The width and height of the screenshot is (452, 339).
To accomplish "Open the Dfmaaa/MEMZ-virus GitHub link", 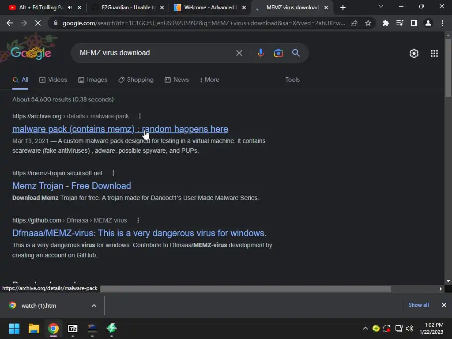I will (139, 233).
